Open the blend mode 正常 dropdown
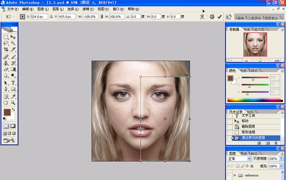This screenshot has height=180, width=286. coord(239,159)
